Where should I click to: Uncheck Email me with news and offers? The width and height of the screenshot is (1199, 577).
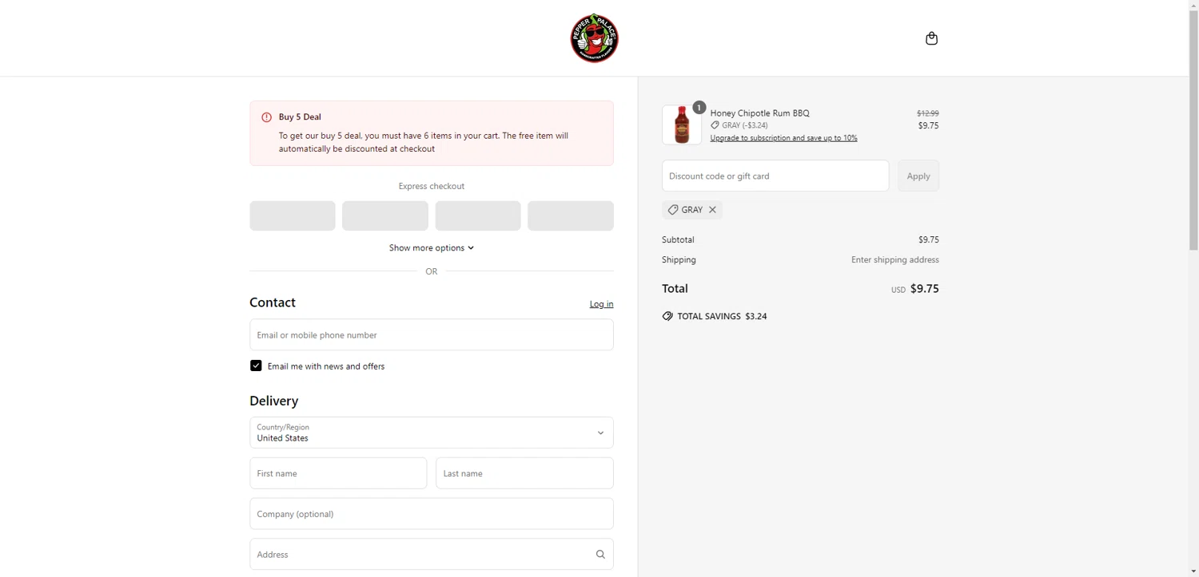pyautogui.click(x=256, y=366)
